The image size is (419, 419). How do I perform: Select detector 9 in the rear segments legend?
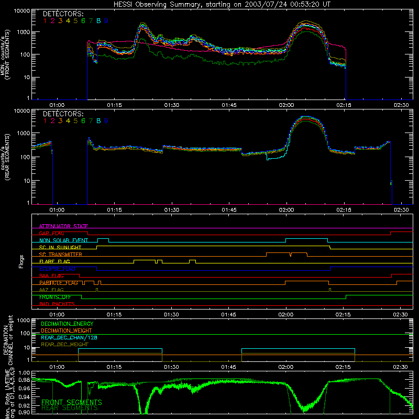click(x=106, y=121)
